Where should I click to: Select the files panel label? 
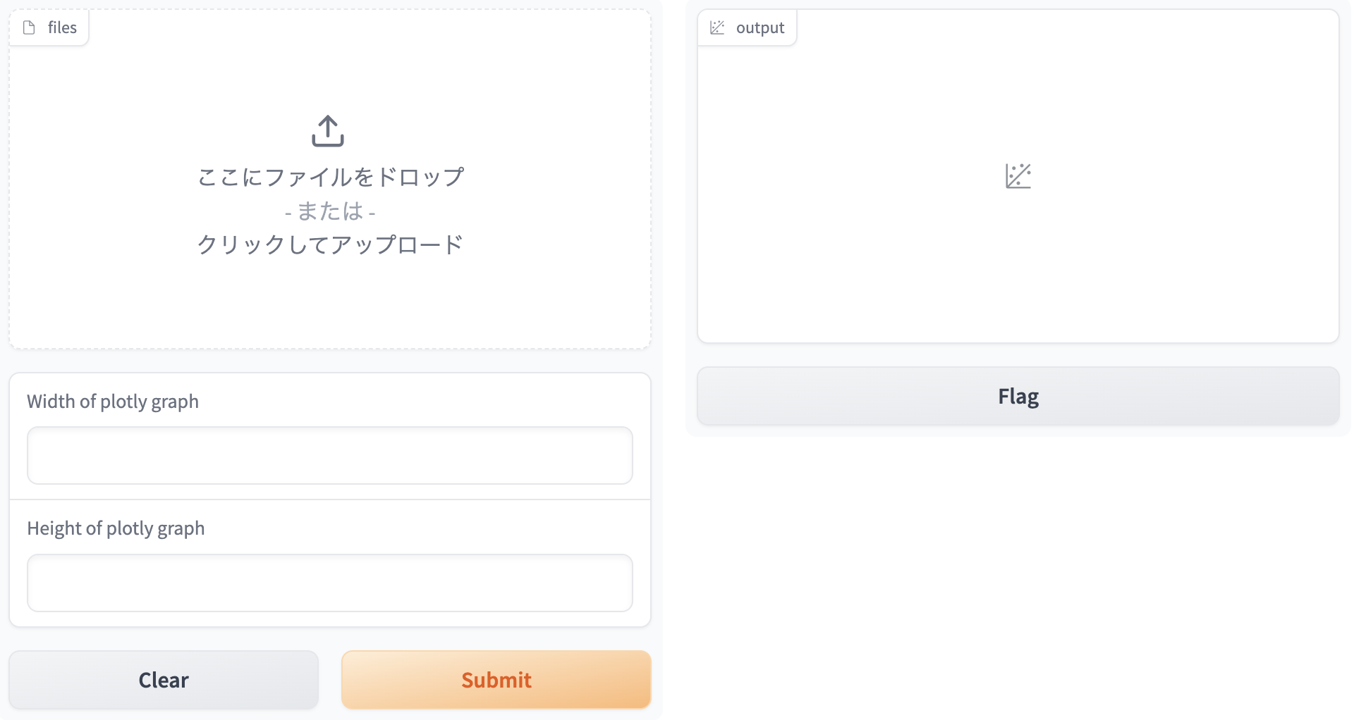[x=62, y=27]
